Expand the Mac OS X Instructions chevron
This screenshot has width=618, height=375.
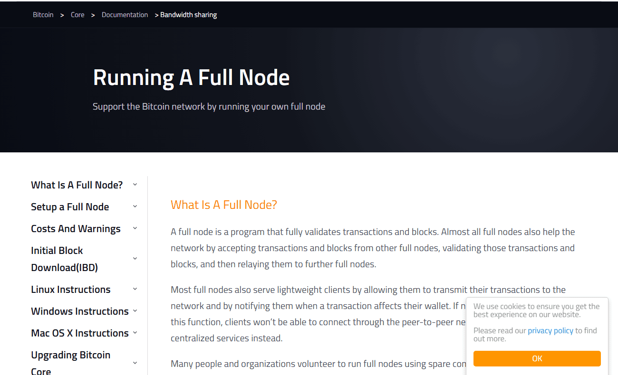[x=135, y=333]
